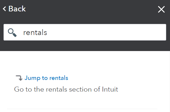Go back using the Back label
Screen dimensions: 170x112
[17, 9]
